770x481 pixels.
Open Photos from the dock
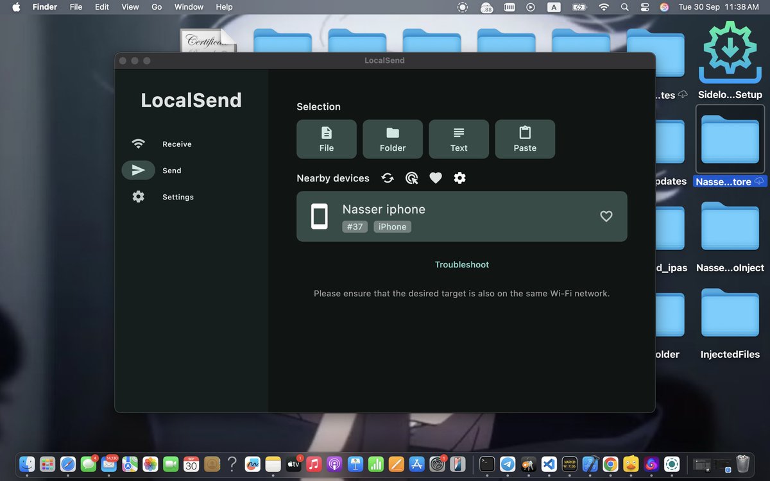[x=150, y=463]
